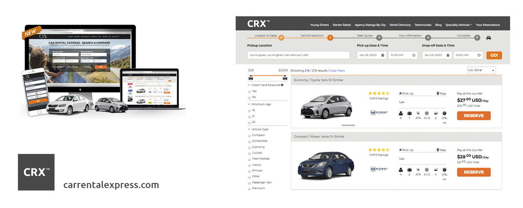523x208 pixels.
Task: Click the Toyota Yaris car thumbnail
Action: pos(326,106)
